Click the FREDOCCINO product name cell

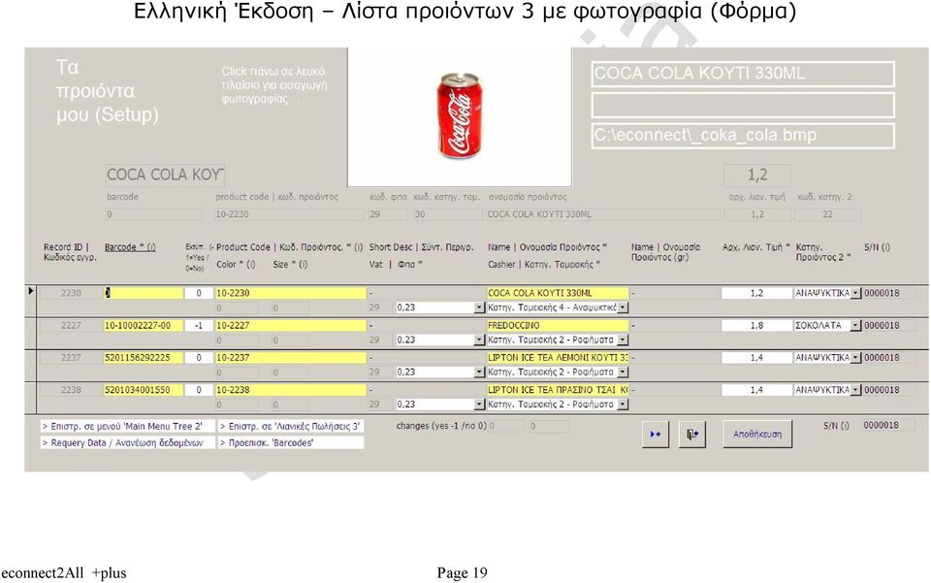[x=557, y=325]
